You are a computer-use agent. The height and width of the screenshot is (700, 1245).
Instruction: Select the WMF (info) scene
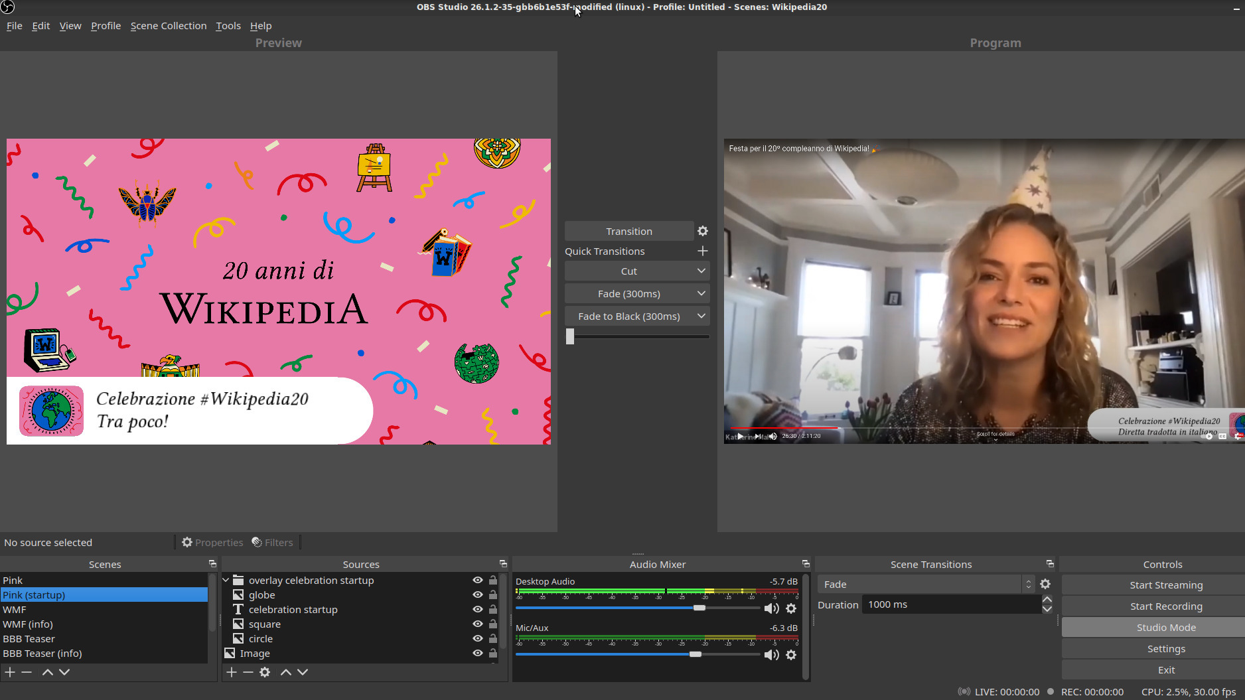click(104, 624)
